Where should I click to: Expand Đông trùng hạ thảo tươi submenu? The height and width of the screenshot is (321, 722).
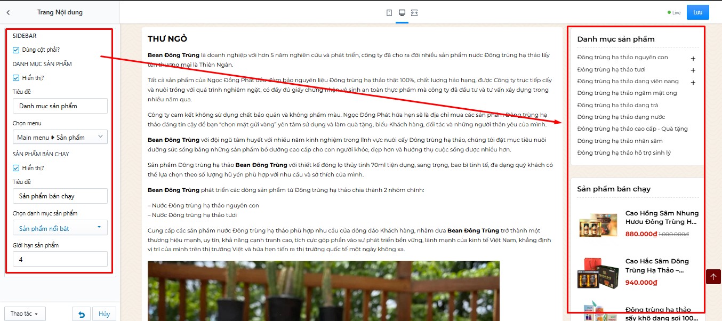point(693,70)
